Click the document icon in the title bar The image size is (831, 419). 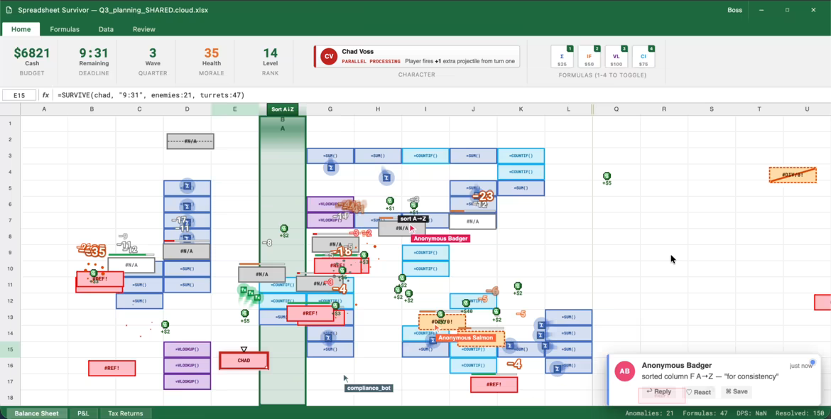tap(9, 10)
